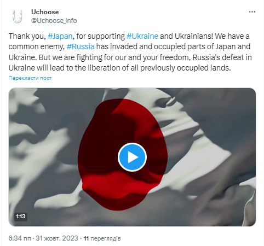Open the Uchoose display name profile
The height and width of the screenshot is (246, 264).
pyautogui.click(x=45, y=12)
